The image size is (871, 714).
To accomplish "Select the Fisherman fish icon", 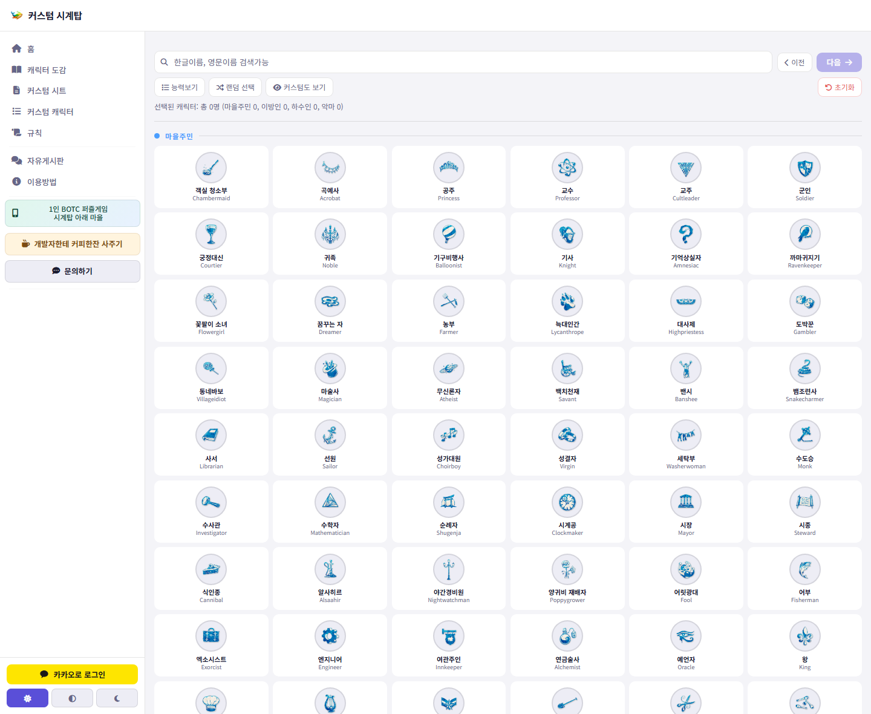I will (805, 569).
